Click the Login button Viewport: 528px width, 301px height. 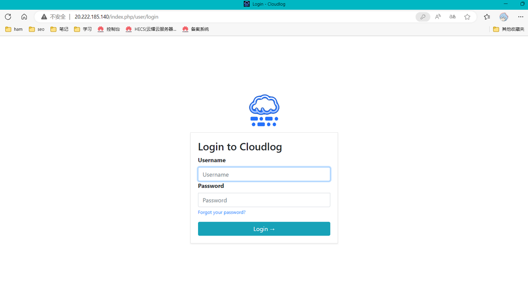[x=264, y=229]
